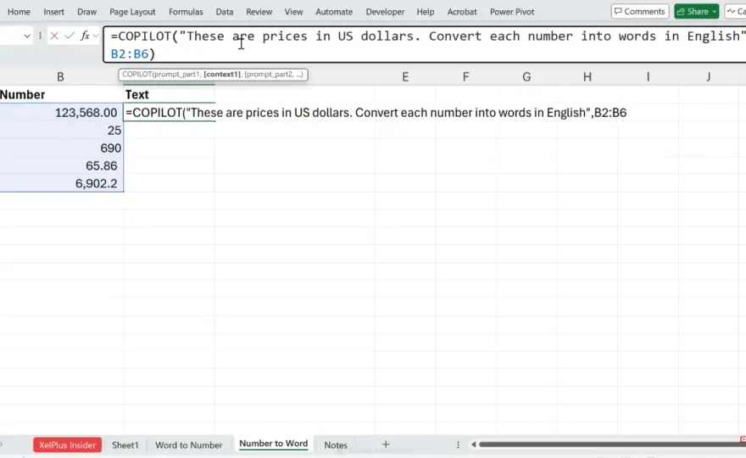Select the column J header
The height and width of the screenshot is (458, 746).
[709, 76]
